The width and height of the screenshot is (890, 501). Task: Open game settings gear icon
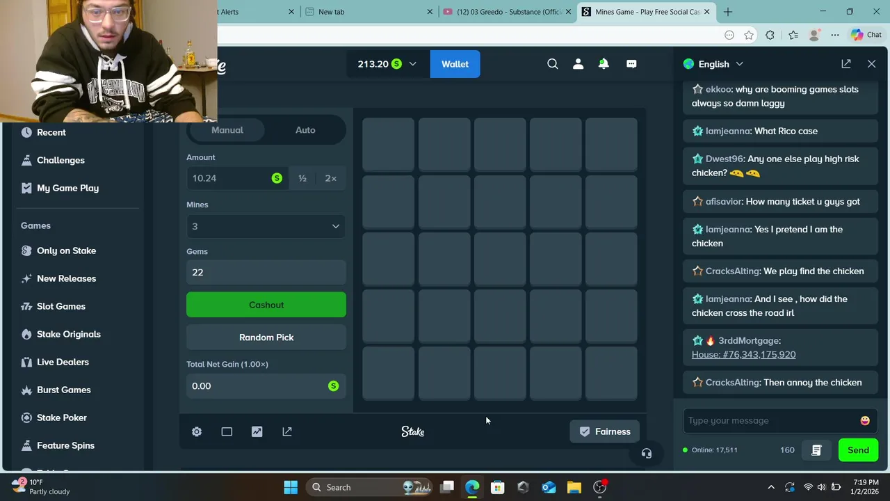pyautogui.click(x=197, y=432)
